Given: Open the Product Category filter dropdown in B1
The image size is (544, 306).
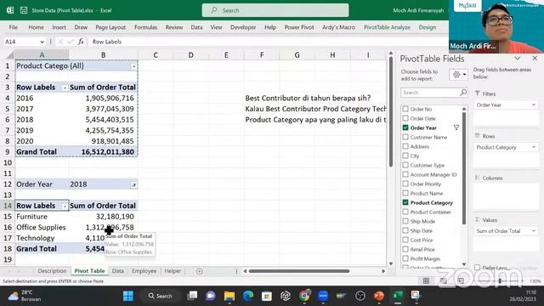Looking at the screenshot, I should [133, 66].
